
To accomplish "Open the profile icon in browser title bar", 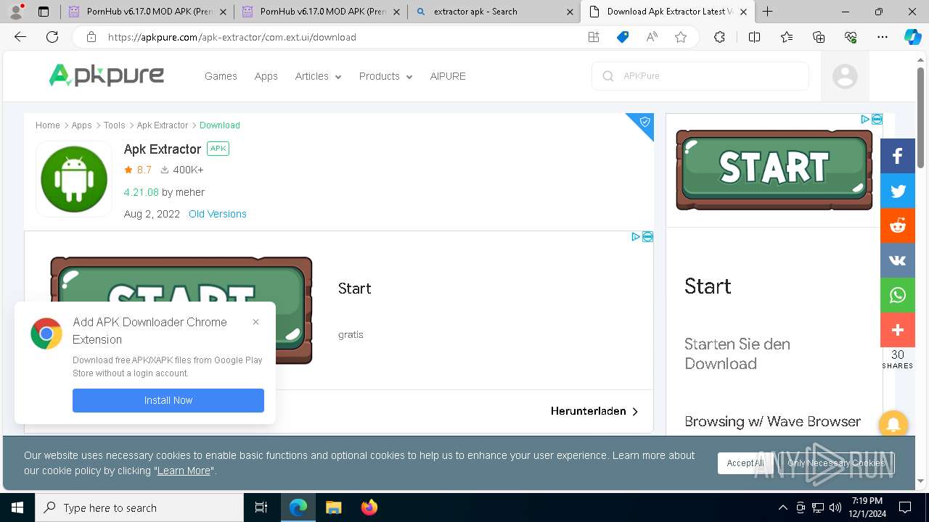I will click(16, 12).
